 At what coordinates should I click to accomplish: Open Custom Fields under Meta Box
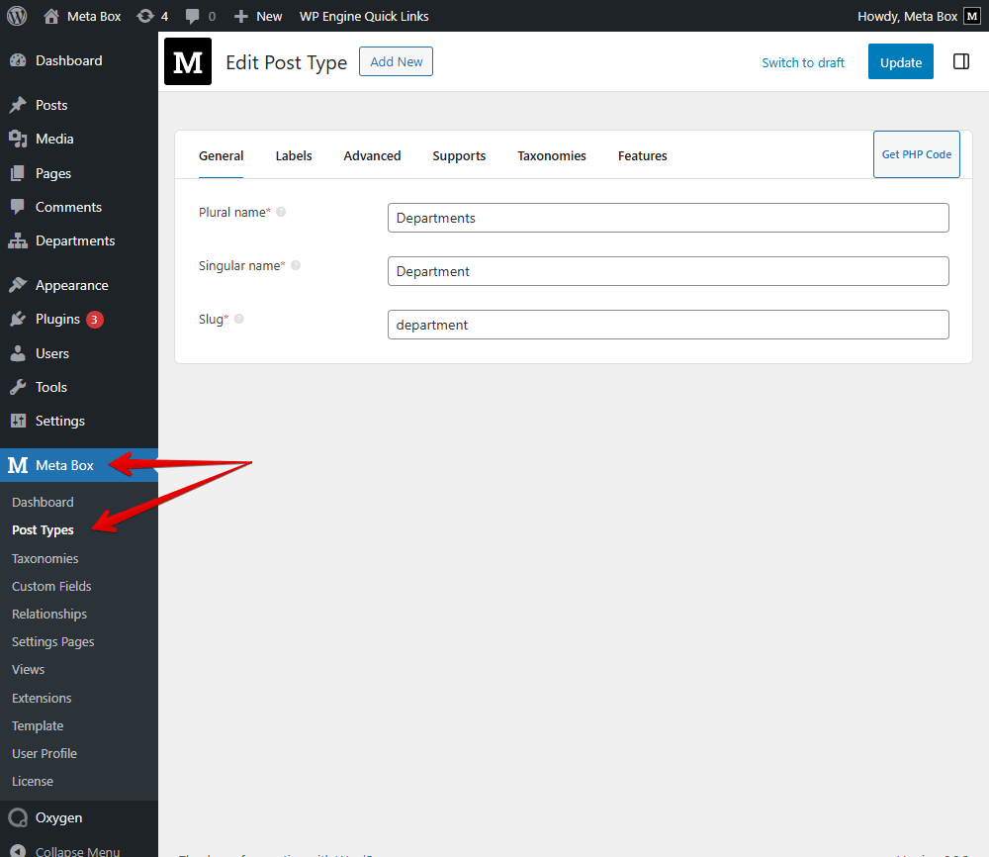51,586
